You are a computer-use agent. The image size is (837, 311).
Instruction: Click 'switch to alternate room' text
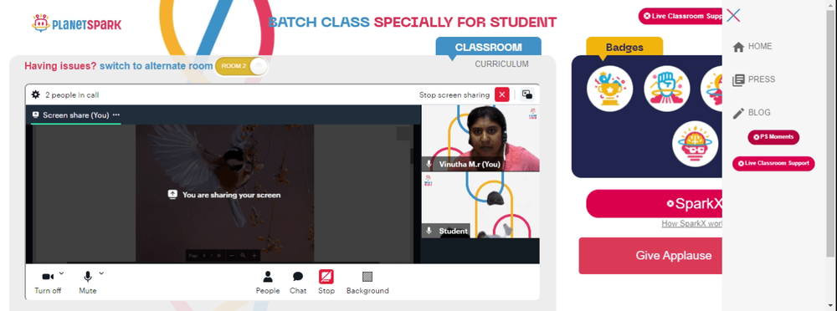coord(156,66)
